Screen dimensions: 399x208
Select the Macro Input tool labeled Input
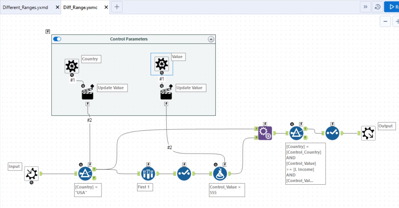[31, 174]
